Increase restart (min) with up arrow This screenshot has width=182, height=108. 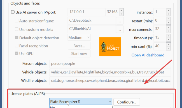(x=169, y=19)
